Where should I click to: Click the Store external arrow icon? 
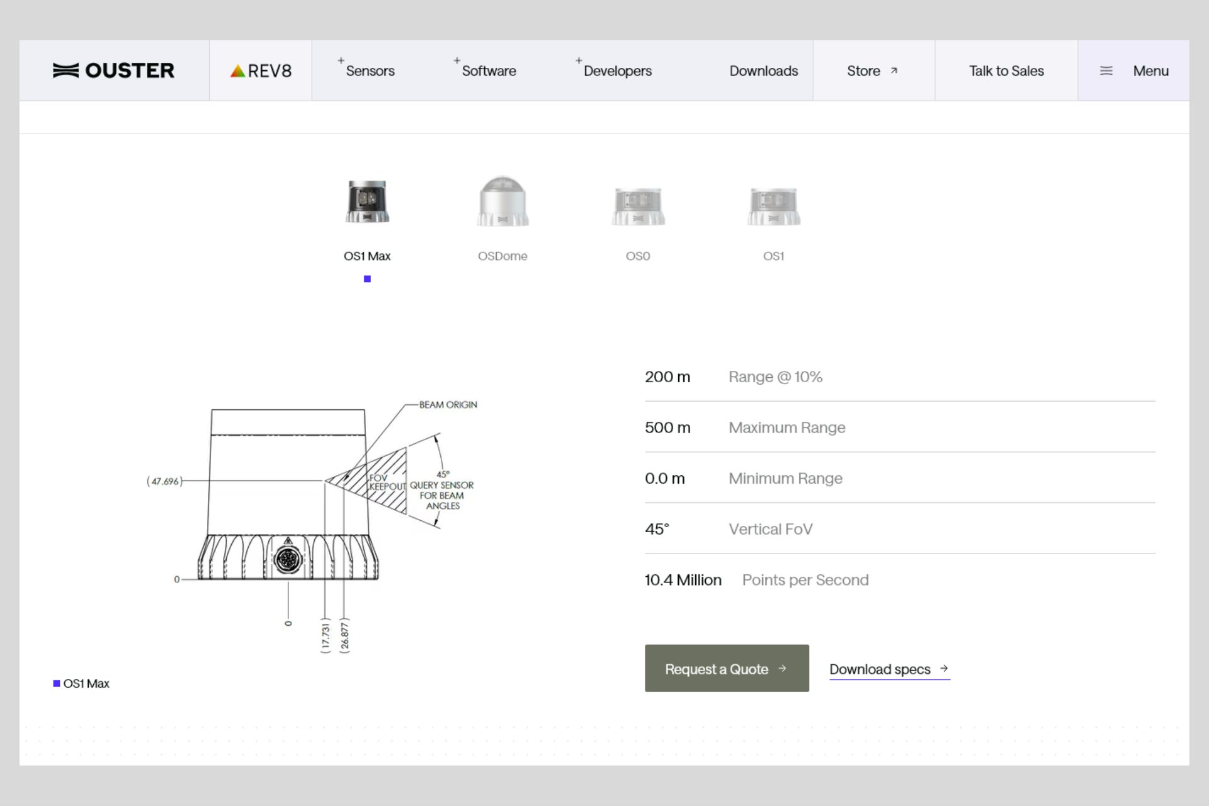[x=894, y=71]
